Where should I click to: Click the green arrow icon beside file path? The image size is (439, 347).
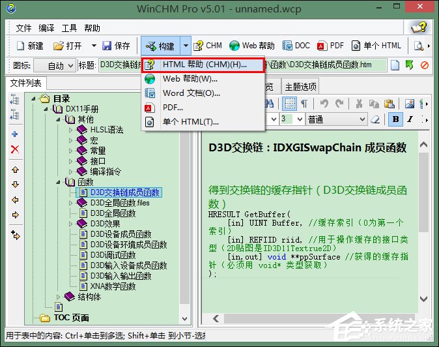coord(409,65)
